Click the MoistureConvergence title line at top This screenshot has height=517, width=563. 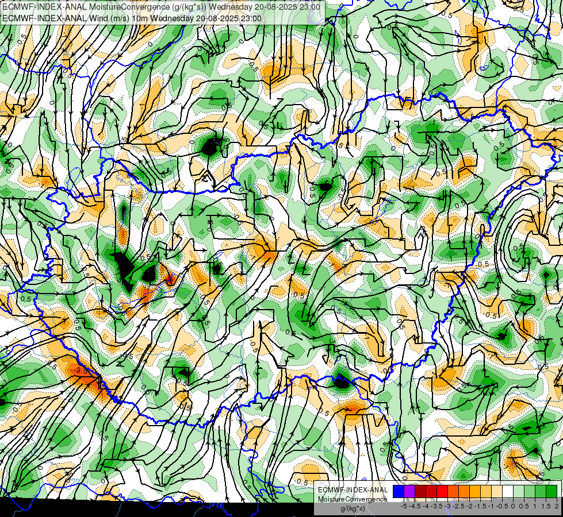pos(161,7)
